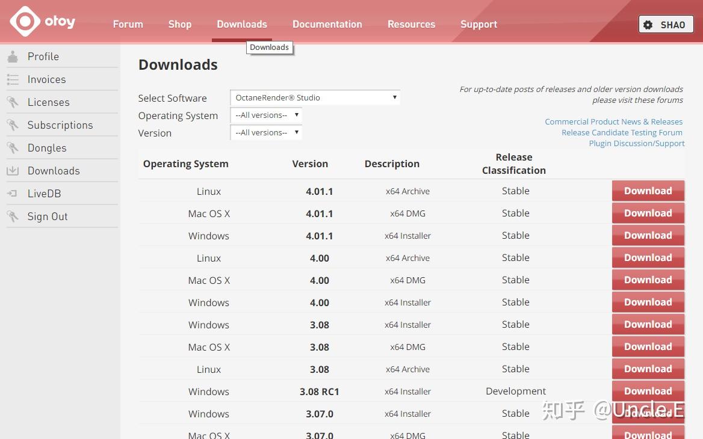This screenshot has width=703, height=439.
Task: Open the Forum menu
Action: tap(128, 24)
